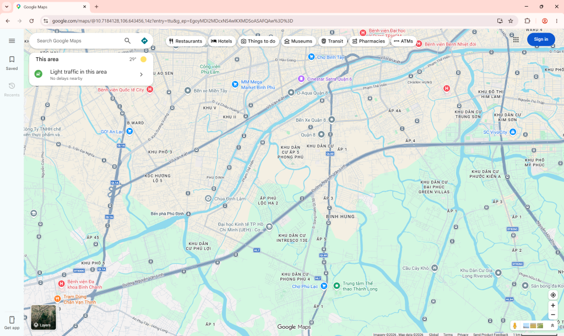Screen dimensions: 564x336
Task: Open a new browser tab
Action: coord(96,7)
